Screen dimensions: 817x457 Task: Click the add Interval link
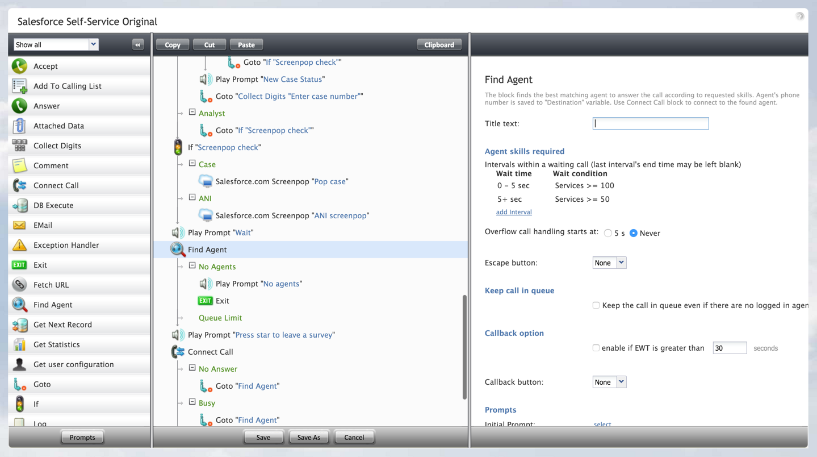[514, 212]
